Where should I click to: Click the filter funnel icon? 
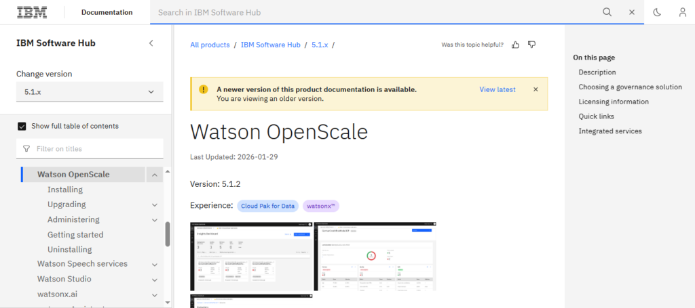point(26,149)
